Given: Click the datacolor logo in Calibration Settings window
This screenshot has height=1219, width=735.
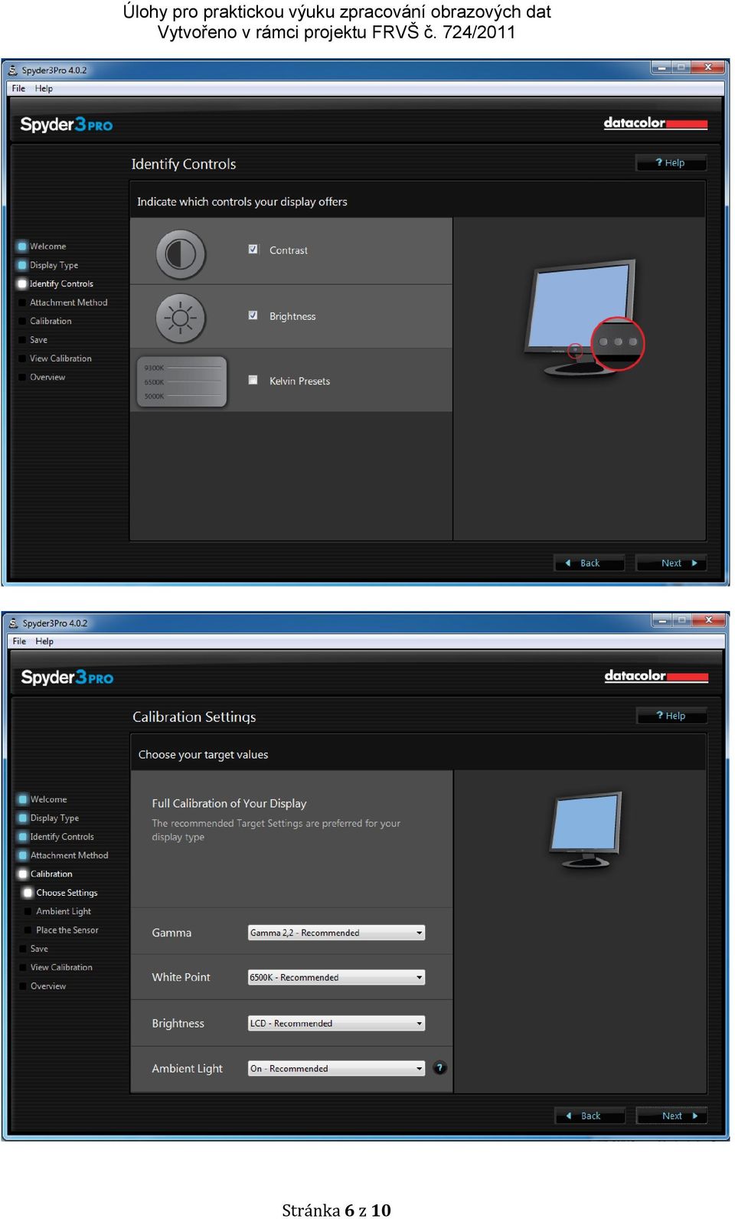Looking at the screenshot, I should tap(656, 676).
